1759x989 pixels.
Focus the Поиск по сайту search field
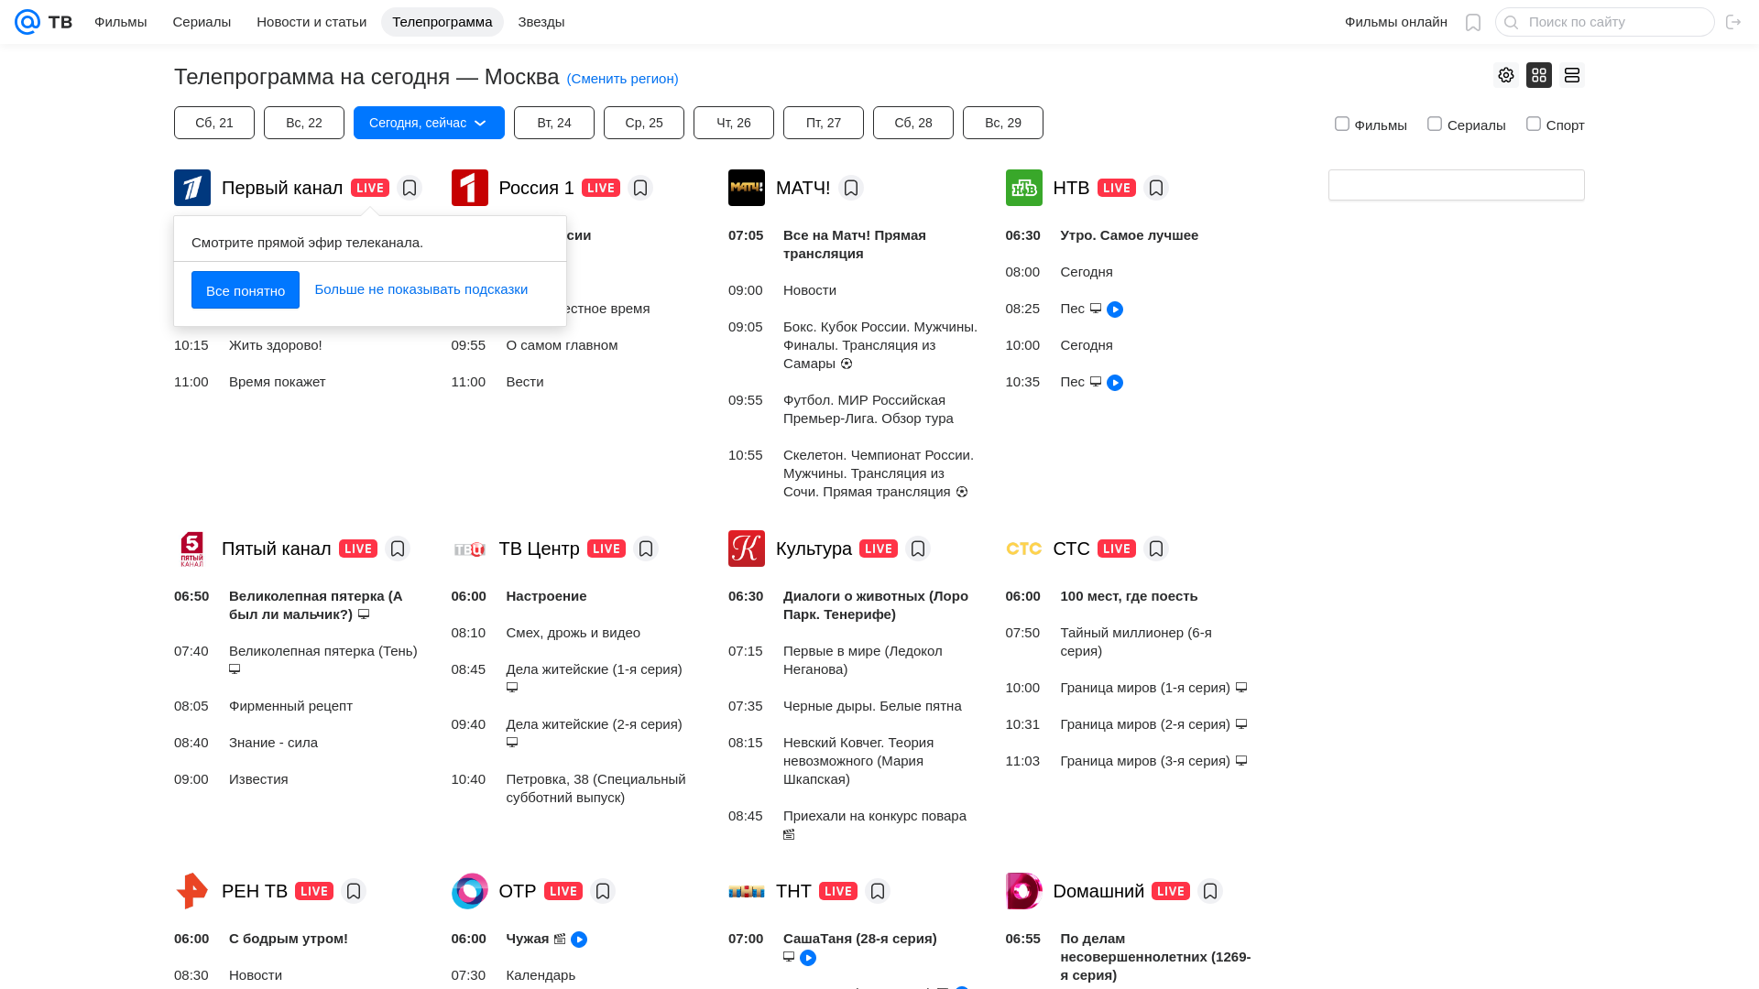point(1605,22)
